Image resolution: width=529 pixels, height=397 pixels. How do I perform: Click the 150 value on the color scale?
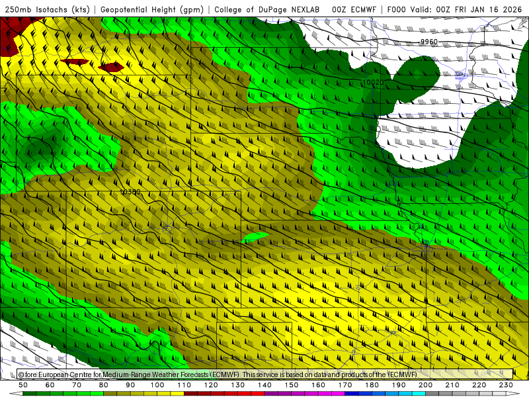[292, 385]
